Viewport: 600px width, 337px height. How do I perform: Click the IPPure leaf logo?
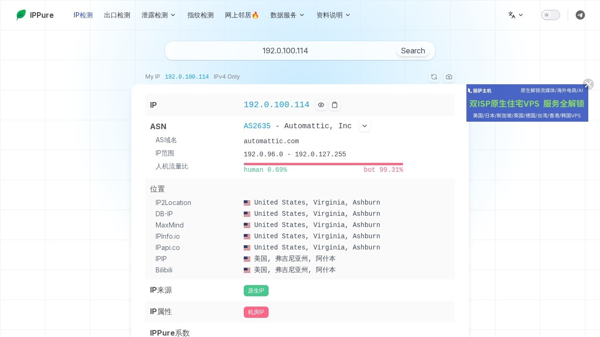coord(21,15)
